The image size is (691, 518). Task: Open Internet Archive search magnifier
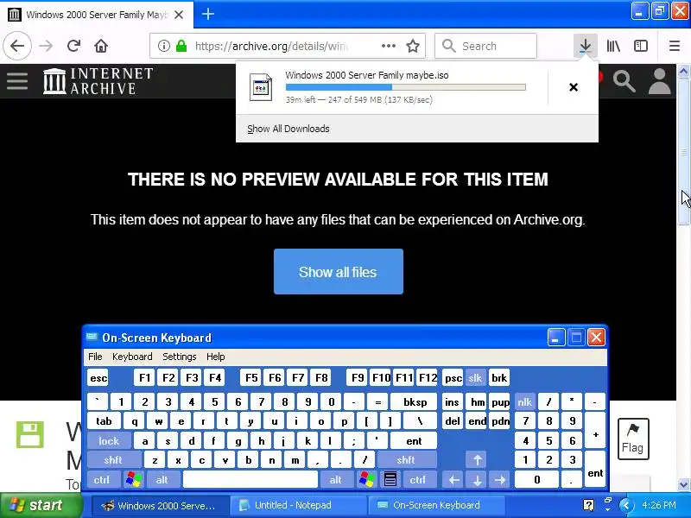pos(624,81)
